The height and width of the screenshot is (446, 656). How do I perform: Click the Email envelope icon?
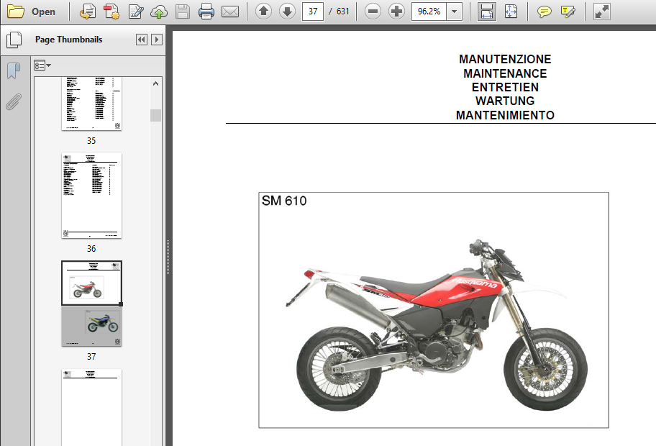click(230, 12)
